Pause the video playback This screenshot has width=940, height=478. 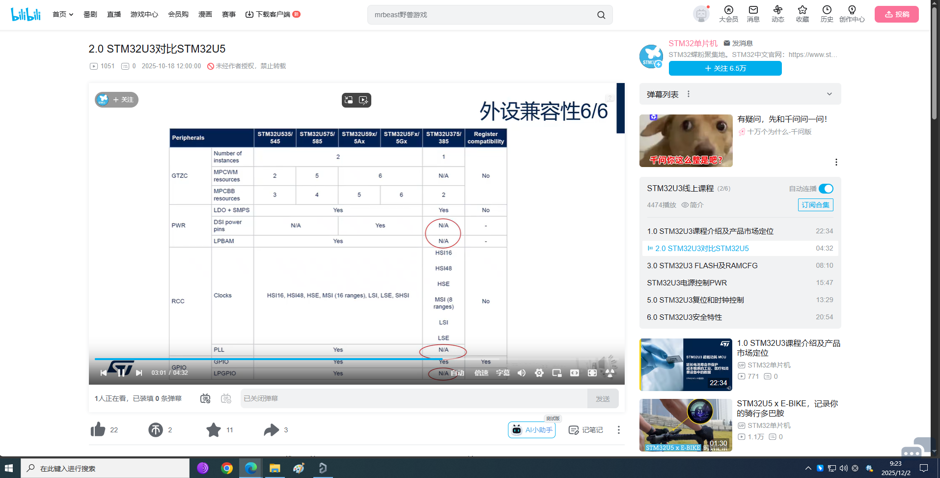click(x=121, y=373)
